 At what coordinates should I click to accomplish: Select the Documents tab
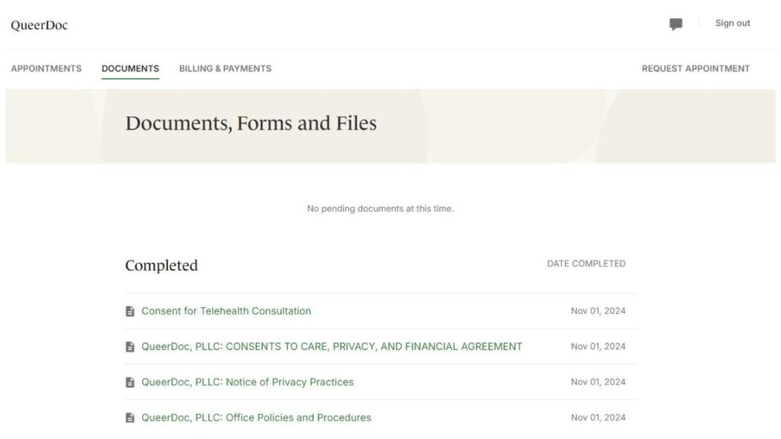130,69
